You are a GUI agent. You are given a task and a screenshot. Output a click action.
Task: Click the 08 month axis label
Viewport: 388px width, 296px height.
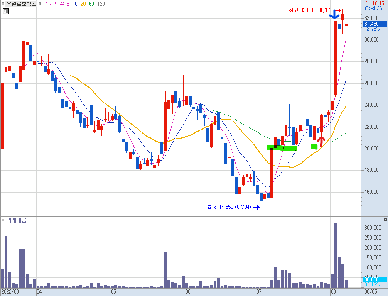pyautogui.click(x=333, y=291)
